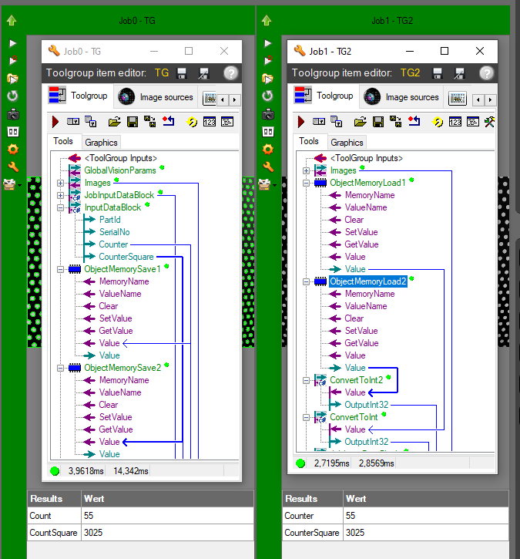The height and width of the screenshot is (559, 520).
Task: Click save disk icon next to TG2 title
Action: tap(438, 73)
